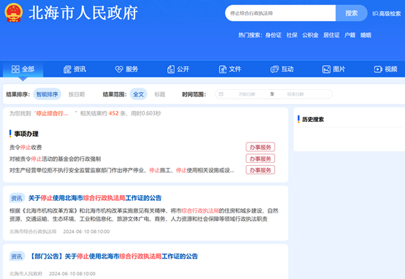Viewport: 405px width, 279px height.
Task: Focus the search input field
Action: (280, 13)
